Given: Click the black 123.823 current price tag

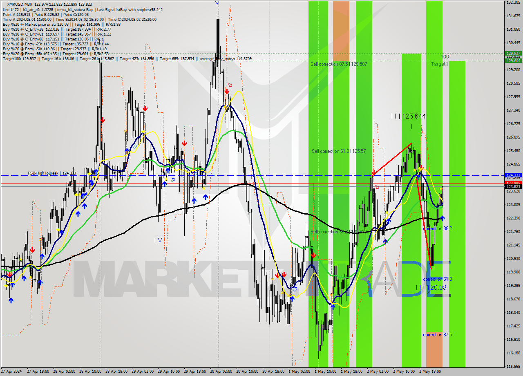Looking at the screenshot, I should point(513,187).
